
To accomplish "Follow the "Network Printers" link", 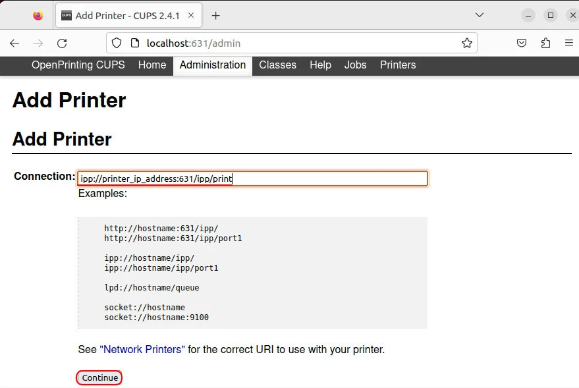I will pyautogui.click(x=142, y=350).
